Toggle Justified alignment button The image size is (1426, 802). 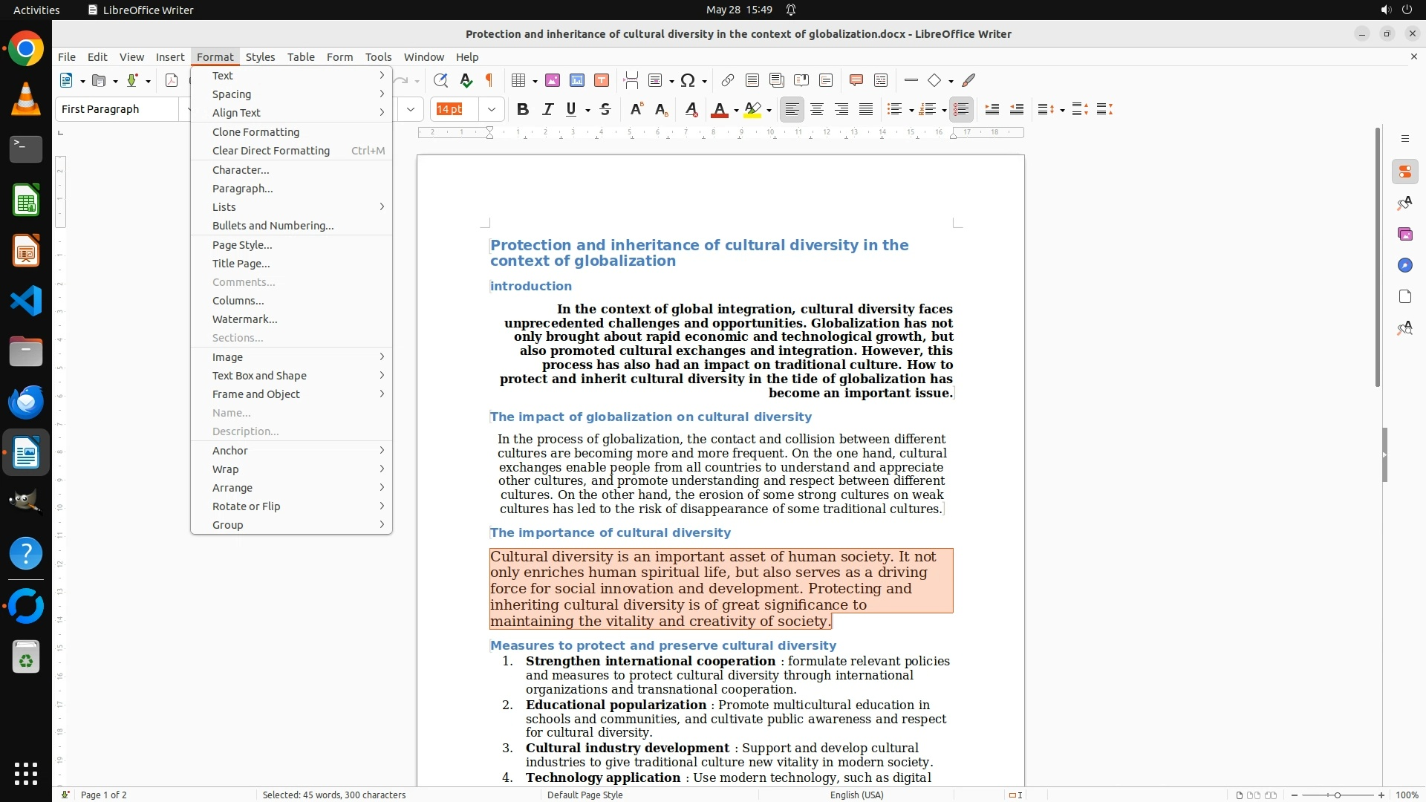pyautogui.click(x=866, y=109)
